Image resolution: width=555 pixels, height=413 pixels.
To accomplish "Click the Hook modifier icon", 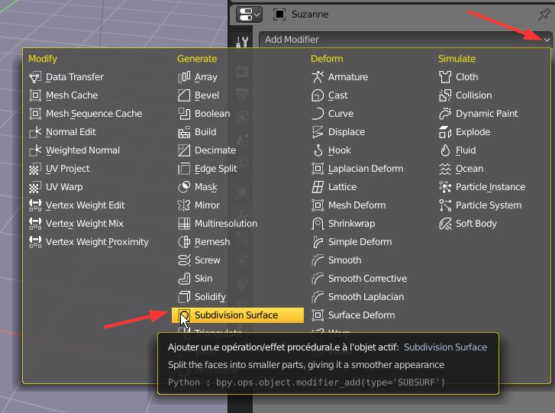I will [x=318, y=150].
